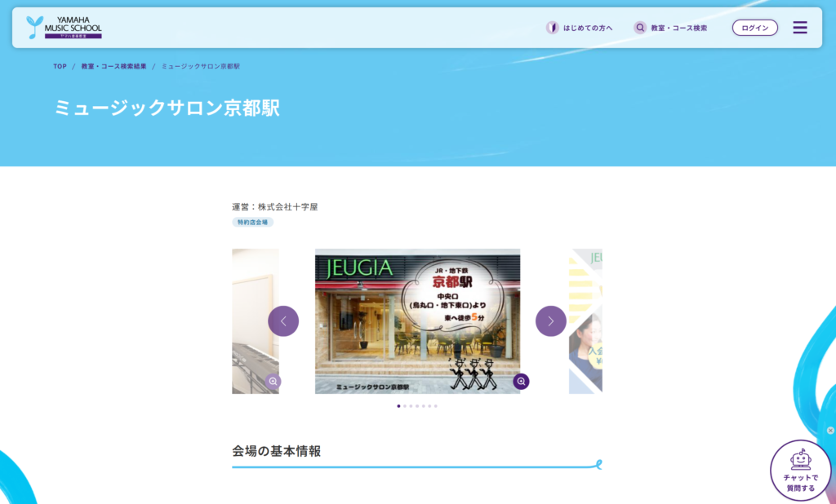Image resolution: width=836 pixels, height=504 pixels.
Task: Select the fourth carousel pagination dot
Action: pyautogui.click(x=417, y=406)
